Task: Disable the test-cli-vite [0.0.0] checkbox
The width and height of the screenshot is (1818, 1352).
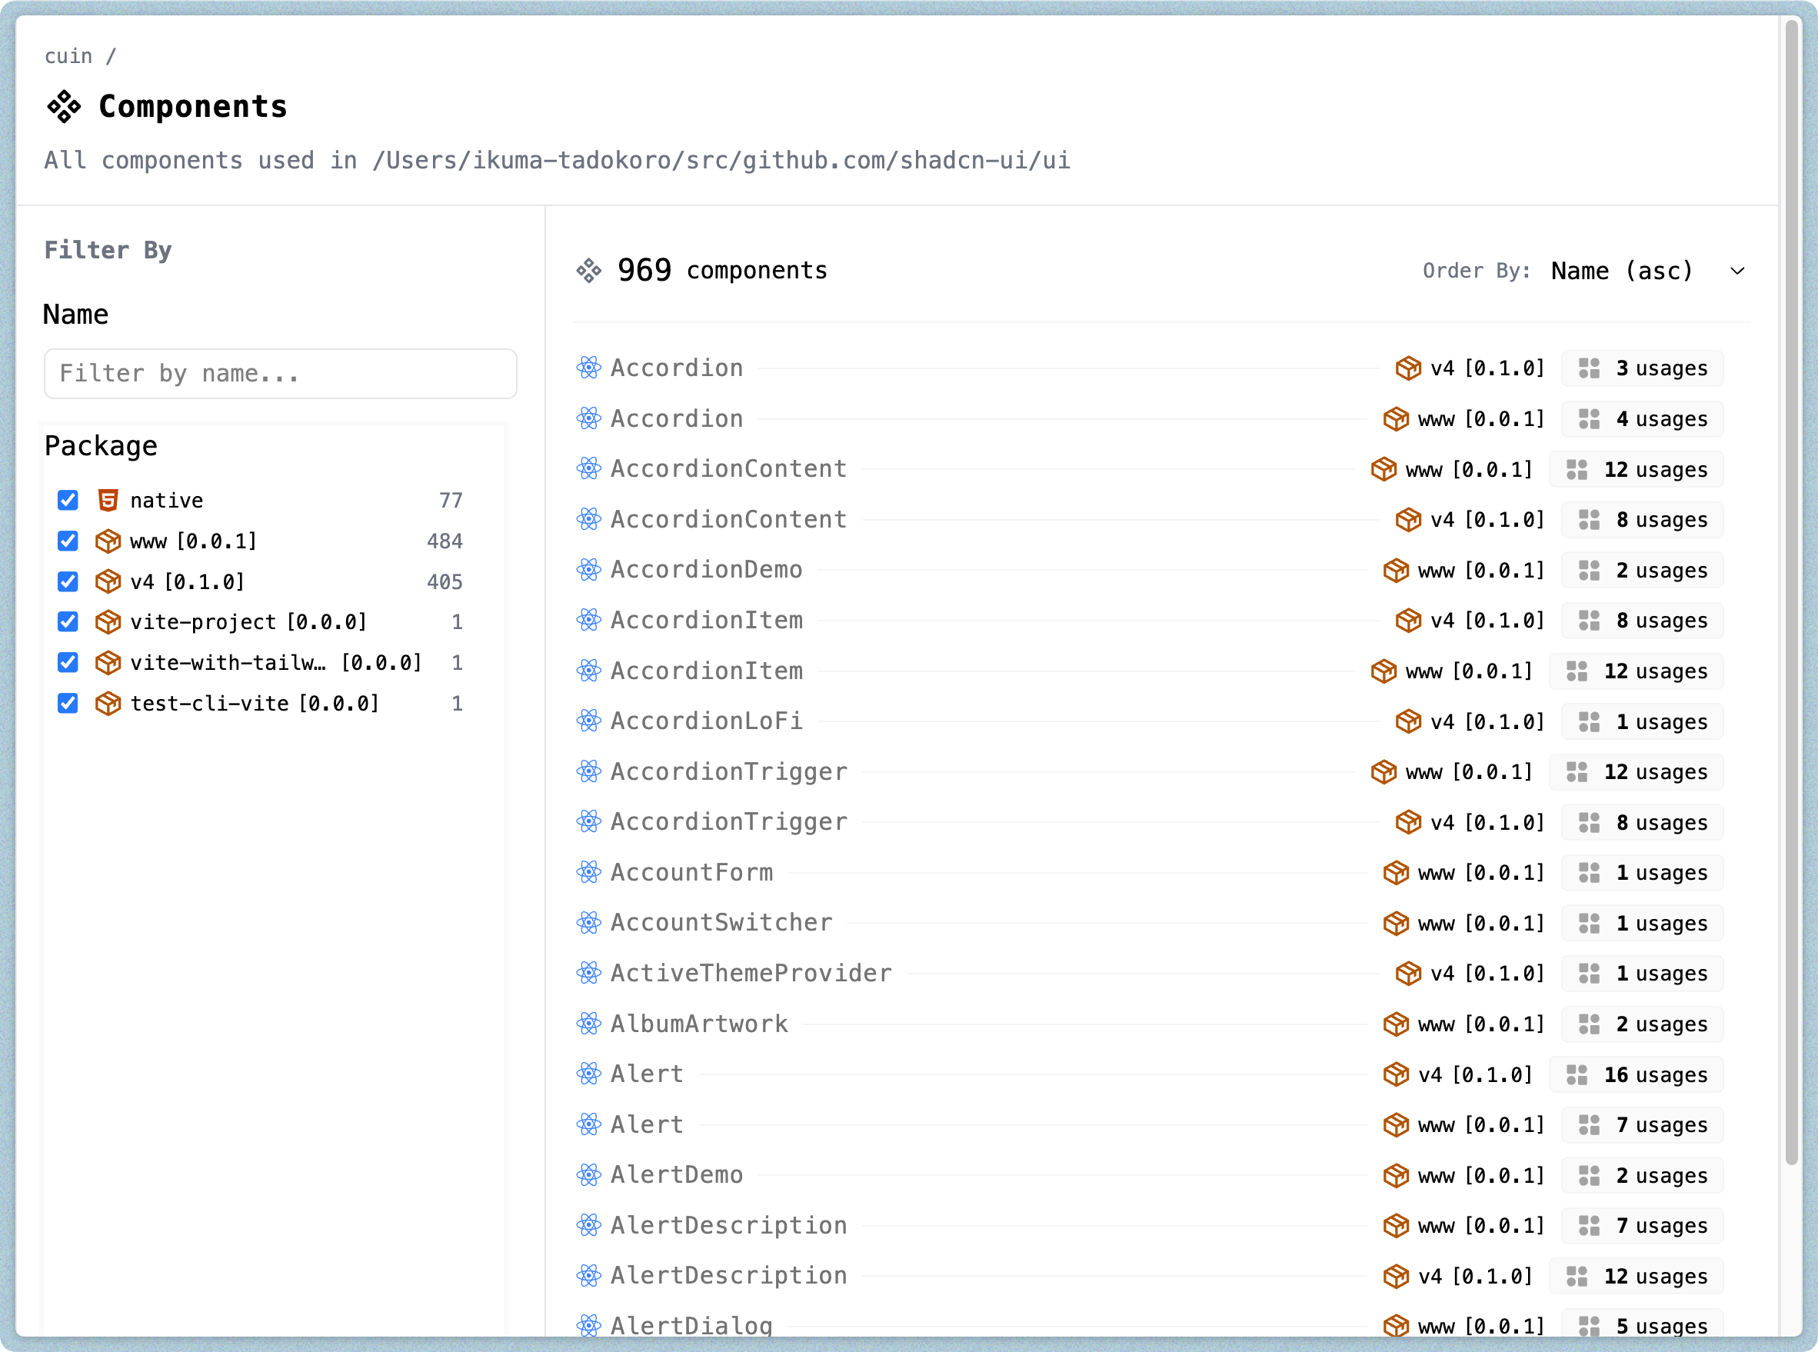Action: click(68, 703)
